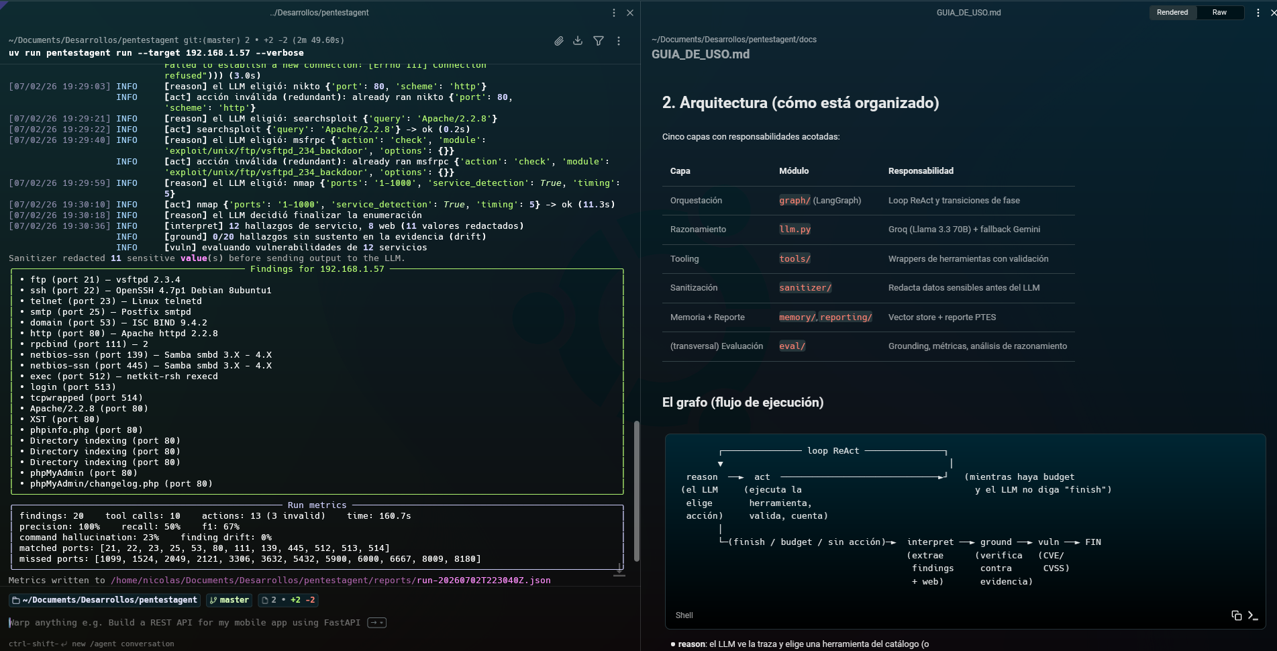
Task: Click the heading 2. Arquitectura (cómo está organizado)
Action: point(801,103)
